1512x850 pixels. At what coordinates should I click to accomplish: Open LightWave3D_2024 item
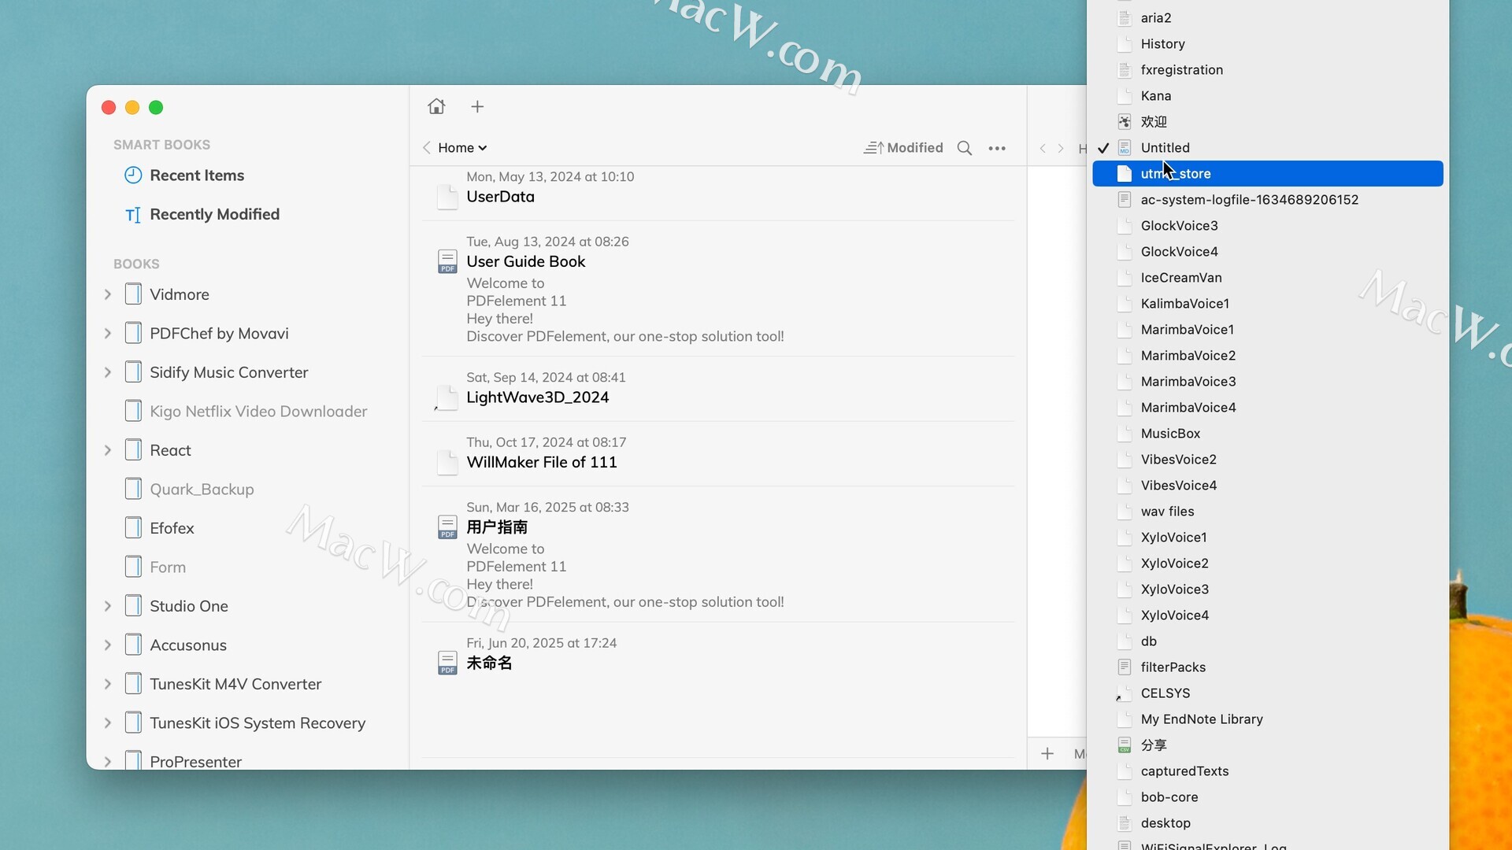(x=718, y=389)
